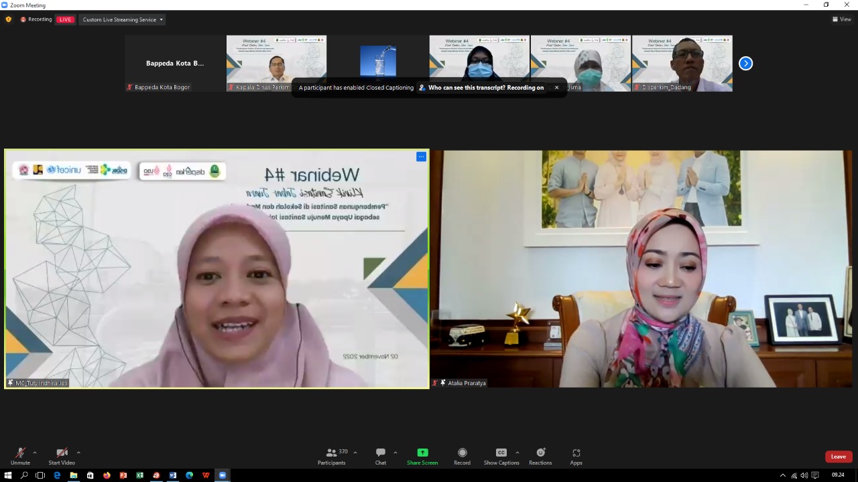Image resolution: width=858 pixels, height=482 pixels.
Task: Start the camera video
Action: (x=62, y=456)
